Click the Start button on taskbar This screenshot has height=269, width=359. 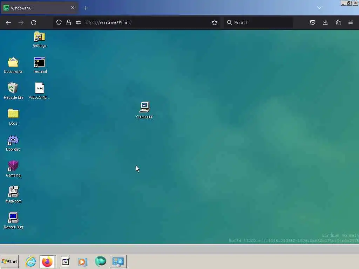click(9, 261)
